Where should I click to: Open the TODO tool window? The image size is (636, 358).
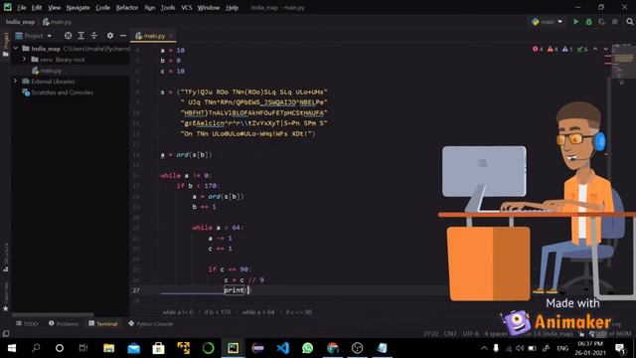coord(27,324)
